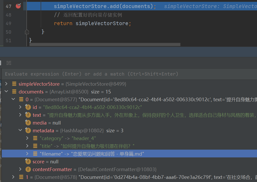The image size is (257, 182).
Task: Click the return keyword on line 49
Action: [63, 24]
